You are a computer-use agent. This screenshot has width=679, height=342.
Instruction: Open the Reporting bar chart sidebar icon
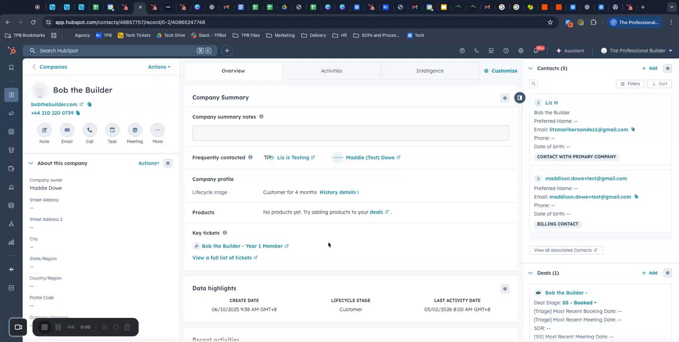(11, 242)
